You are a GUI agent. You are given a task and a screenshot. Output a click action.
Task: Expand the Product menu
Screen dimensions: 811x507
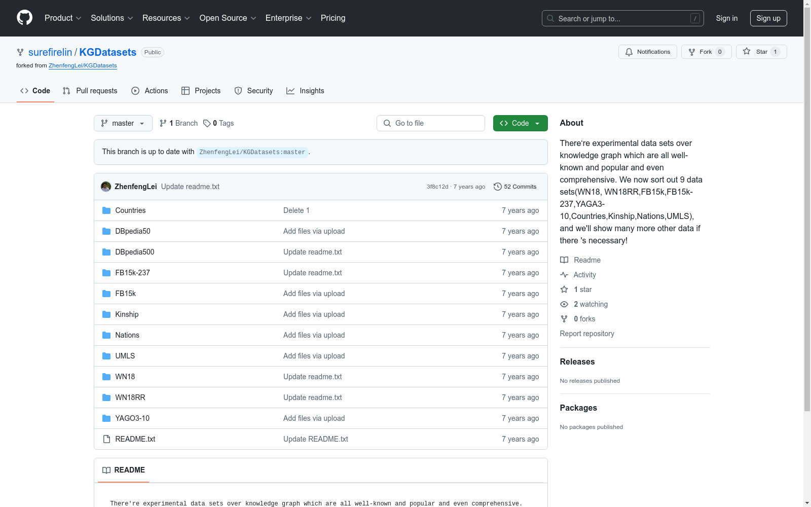[x=63, y=18]
